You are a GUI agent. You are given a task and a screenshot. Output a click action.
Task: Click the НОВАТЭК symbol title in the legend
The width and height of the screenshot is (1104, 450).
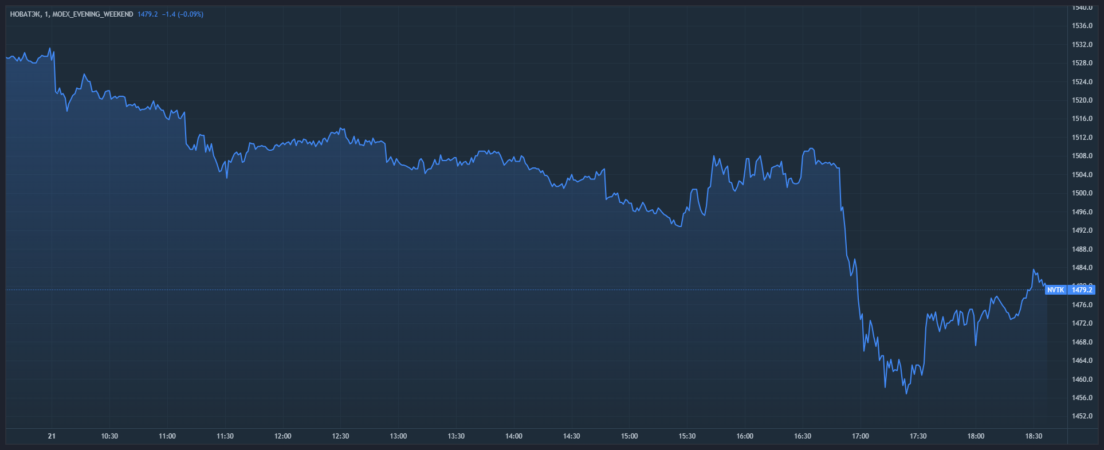pos(25,14)
